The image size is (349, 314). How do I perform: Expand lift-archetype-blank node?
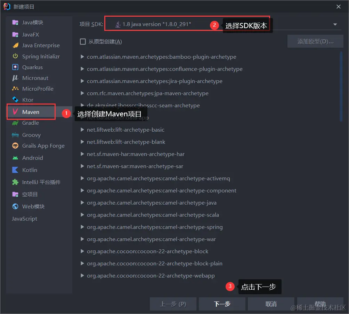[82, 142]
